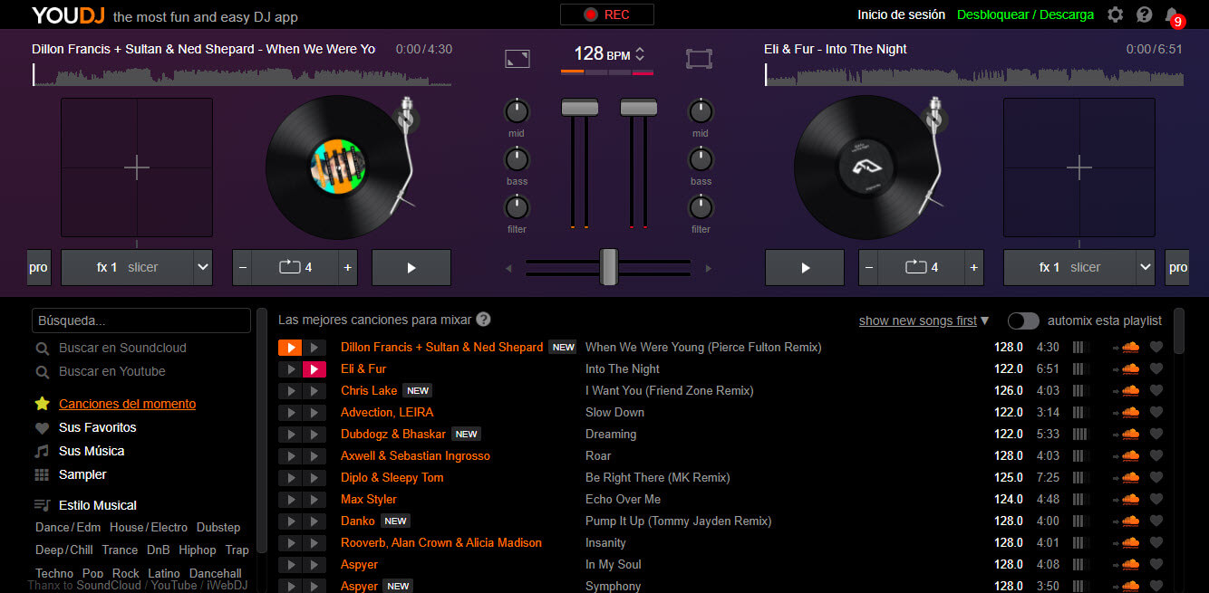1209x593 pixels.
Task: Filter by Hiphop style
Action: 198,550
